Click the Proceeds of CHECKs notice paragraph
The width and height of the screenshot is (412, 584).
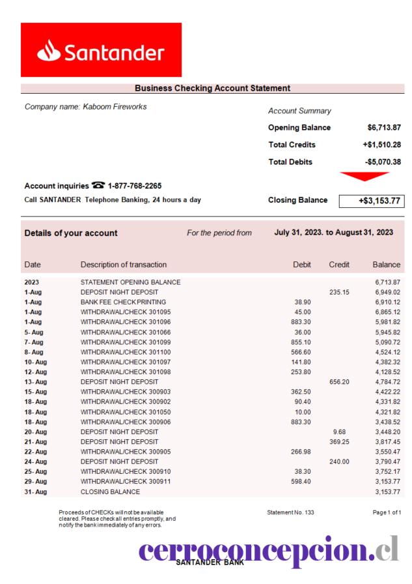tap(117, 519)
